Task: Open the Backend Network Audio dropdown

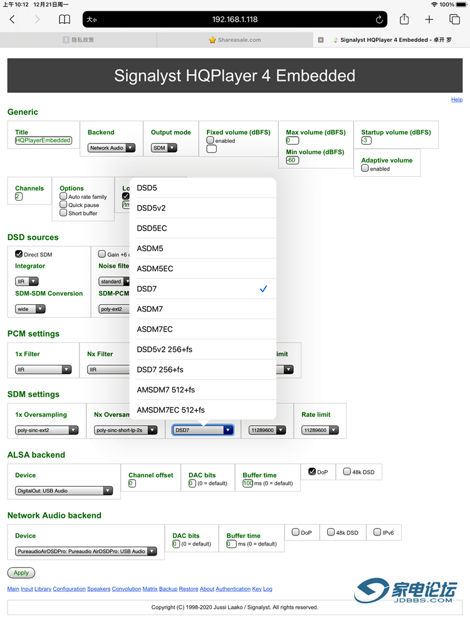Action: point(112,148)
